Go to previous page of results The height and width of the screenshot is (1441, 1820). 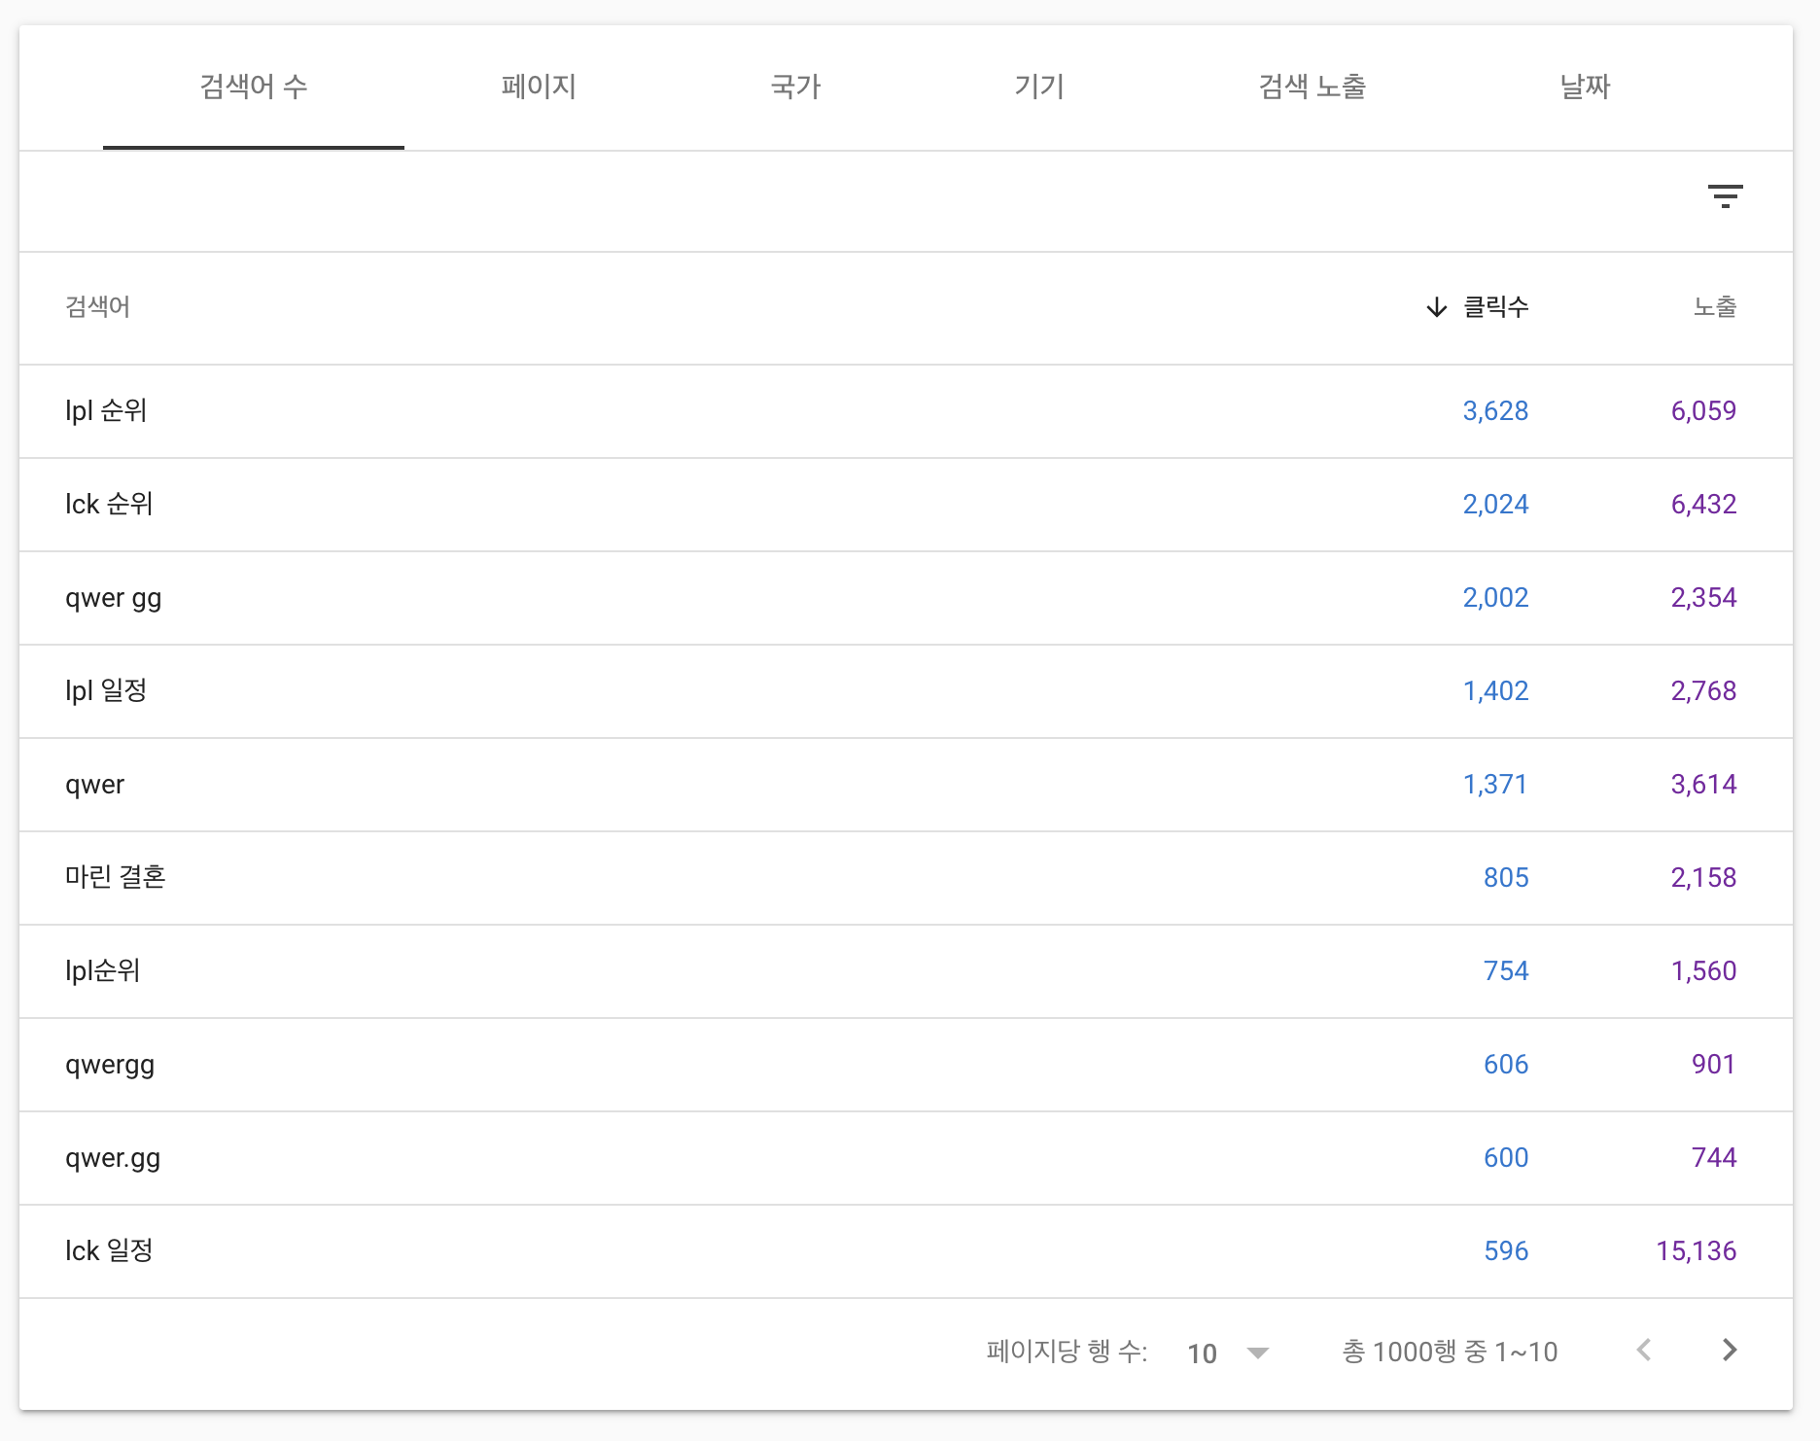[x=1644, y=1351]
